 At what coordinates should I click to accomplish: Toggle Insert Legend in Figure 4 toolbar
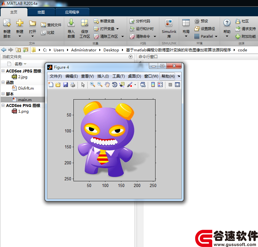160,85
